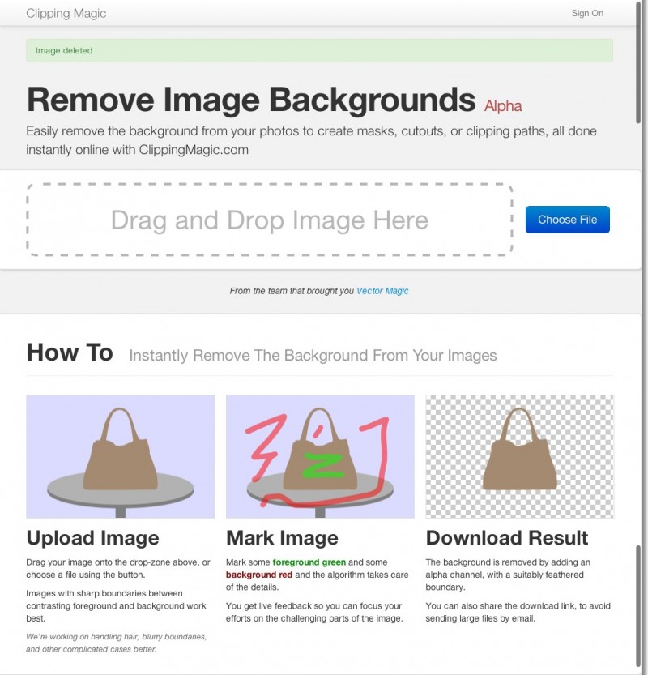Click the Image deleted notification banner
This screenshot has width=648, height=675.
pyautogui.click(x=319, y=50)
